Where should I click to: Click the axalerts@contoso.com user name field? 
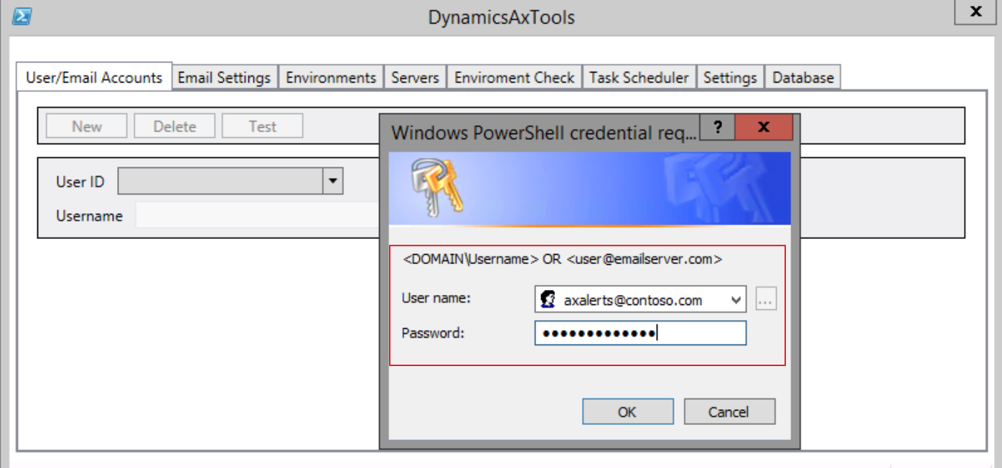(640, 300)
